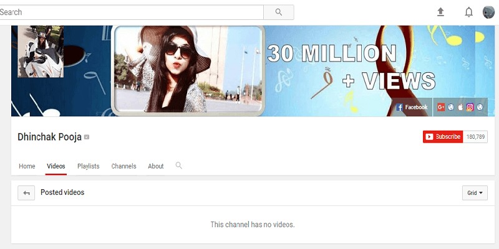The height and width of the screenshot is (249, 499).
Task: Click the verified badge next to channel name
Action: point(87,137)
